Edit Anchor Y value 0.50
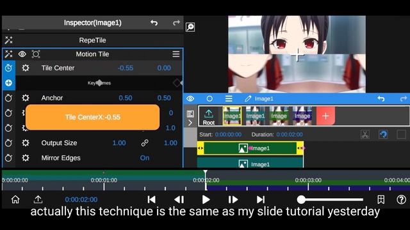The width and height of the screenshot is (410, 230). (164, 98)
